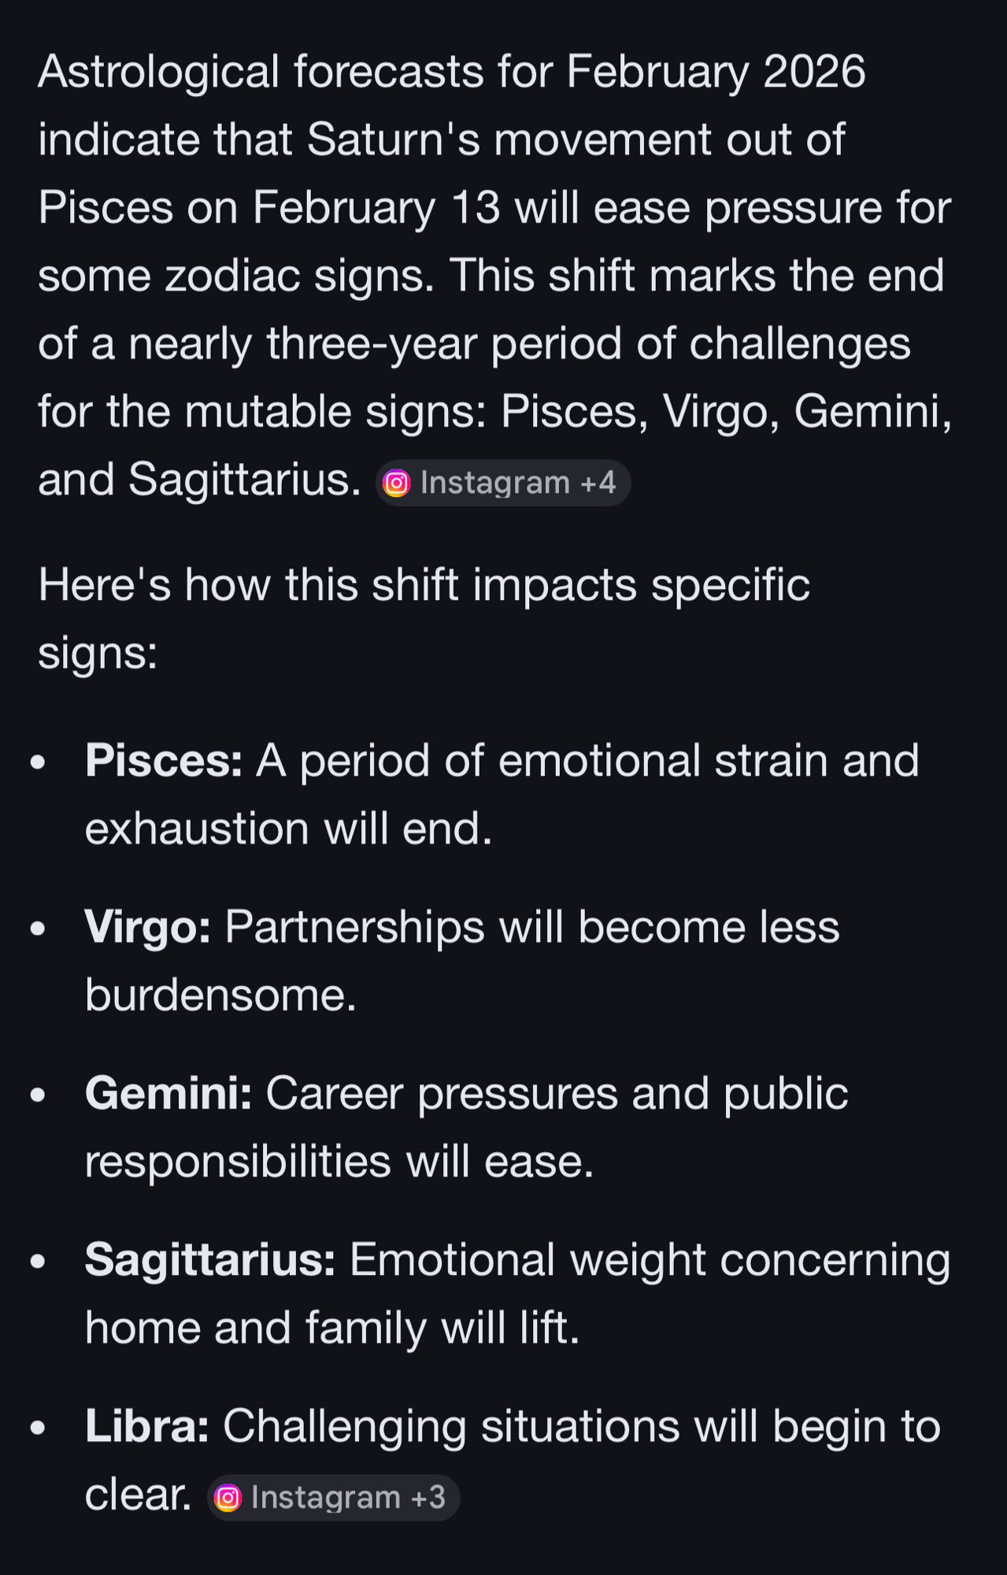Click the "Here's how this shift impacts" heading text
The image size is (1007, 1575).
coord(424,585)
